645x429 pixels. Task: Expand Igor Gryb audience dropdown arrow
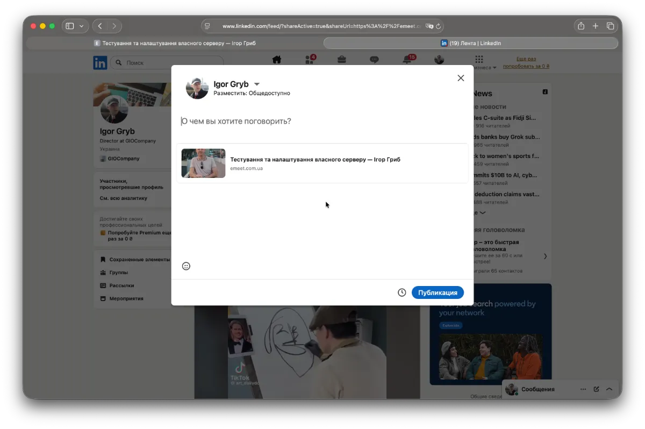tap(257, 84)
